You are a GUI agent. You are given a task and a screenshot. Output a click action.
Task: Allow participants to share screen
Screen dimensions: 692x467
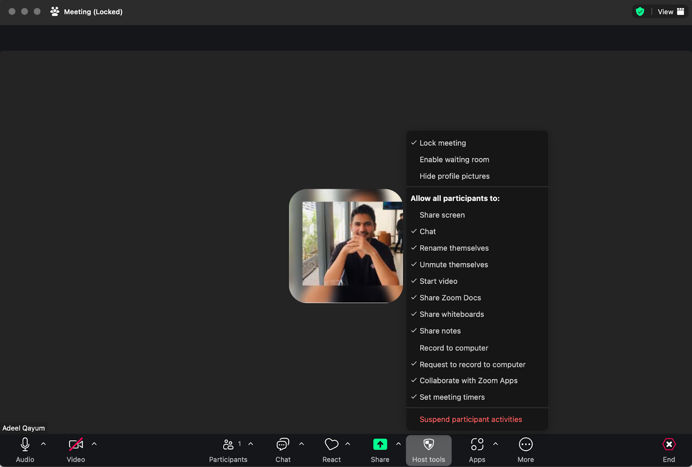(x=442, y=215)
